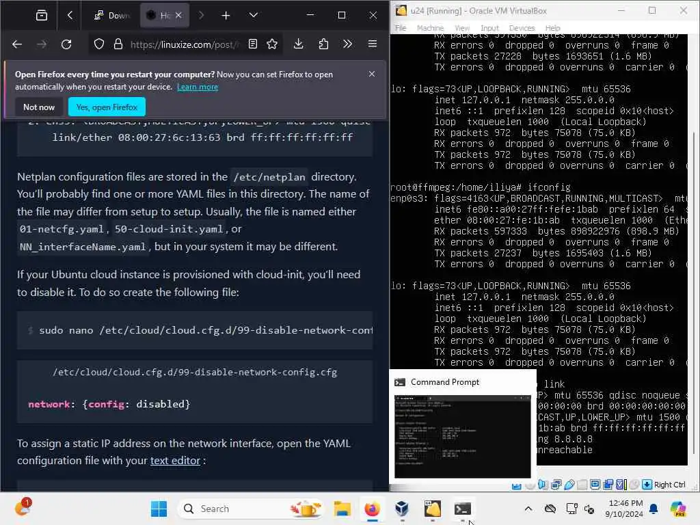Open the Command Prompt preview thumbnail

pos(463,436)
